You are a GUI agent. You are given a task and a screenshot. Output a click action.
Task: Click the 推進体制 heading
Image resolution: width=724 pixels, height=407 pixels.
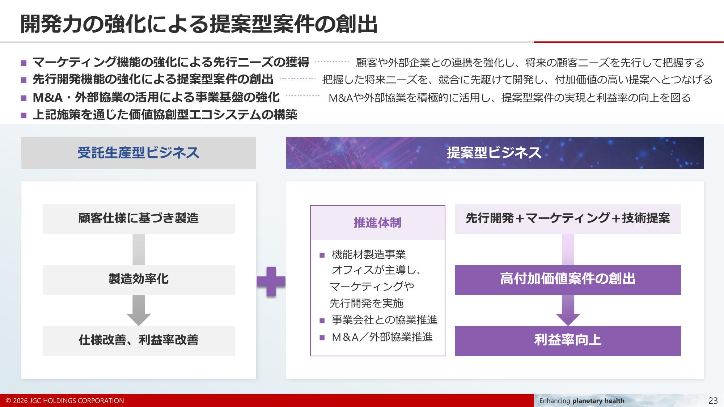[x=377, y=223]
